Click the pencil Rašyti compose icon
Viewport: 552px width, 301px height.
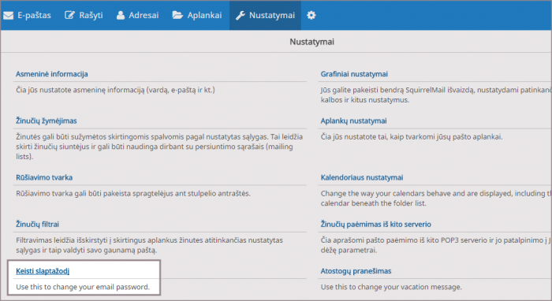69,15
